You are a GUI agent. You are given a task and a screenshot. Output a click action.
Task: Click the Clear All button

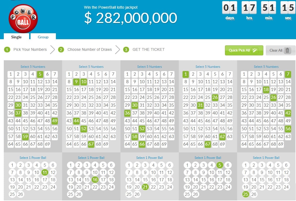(281, 50)
